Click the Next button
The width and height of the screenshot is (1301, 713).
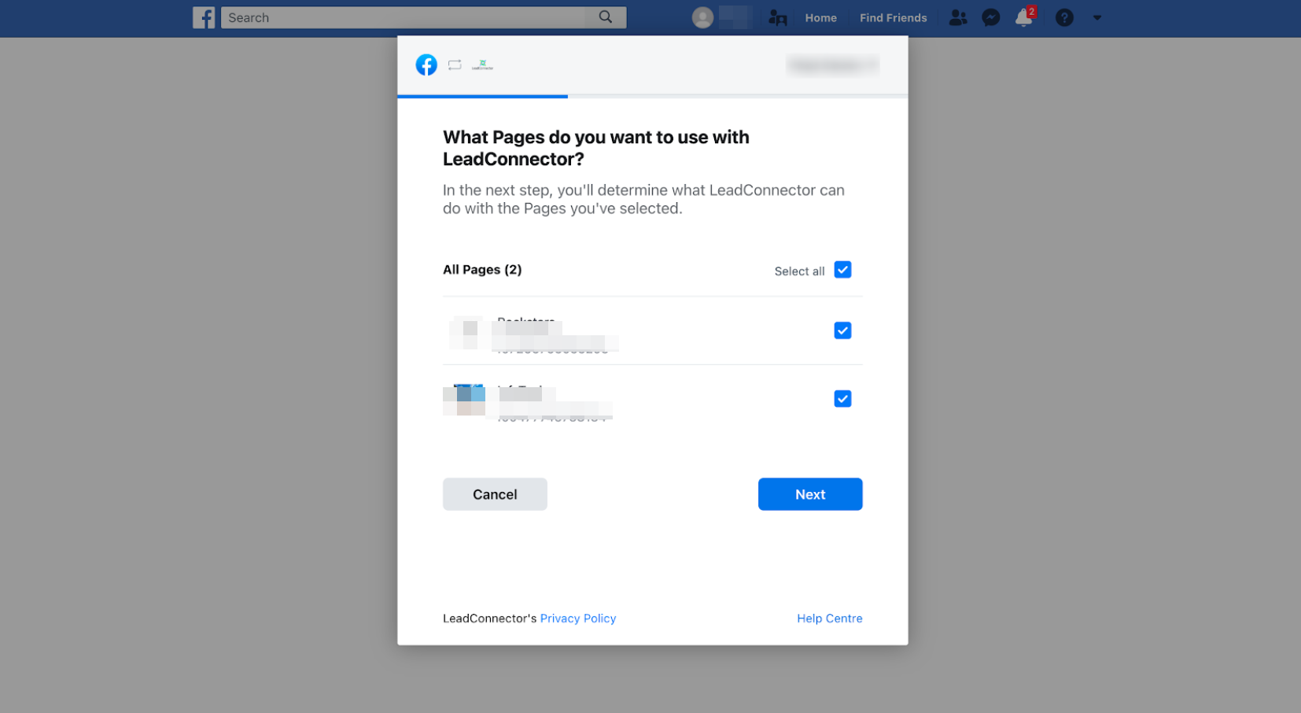(x=810, y=494)
